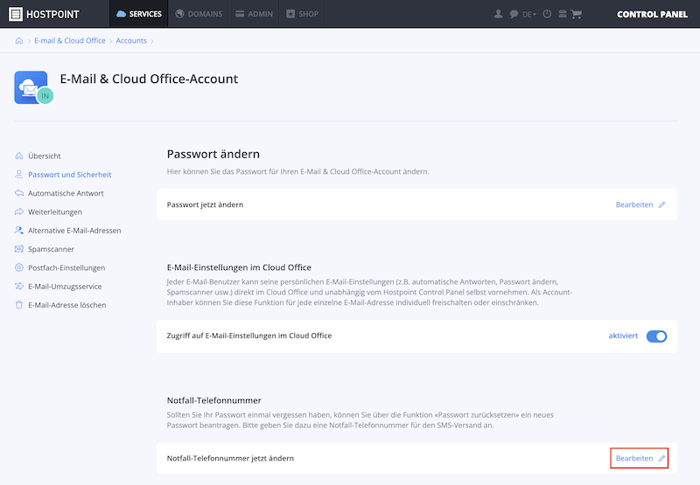Click the E-Mail-Adresse löschen trash icon
Image resolution: width=700 pixels, height=485 pixels.
click(x=18, y=305)
